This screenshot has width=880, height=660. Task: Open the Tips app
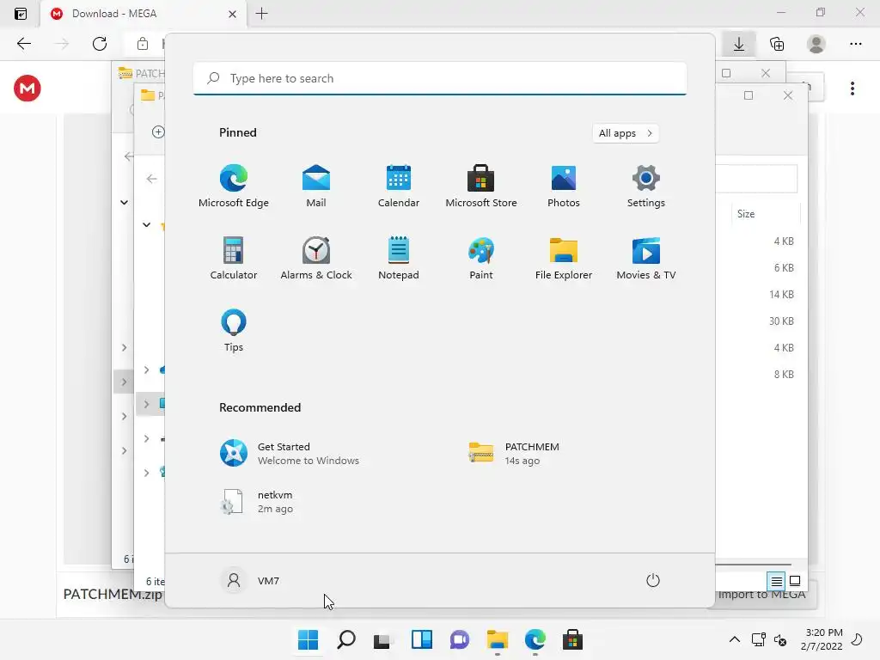point(234,331)
